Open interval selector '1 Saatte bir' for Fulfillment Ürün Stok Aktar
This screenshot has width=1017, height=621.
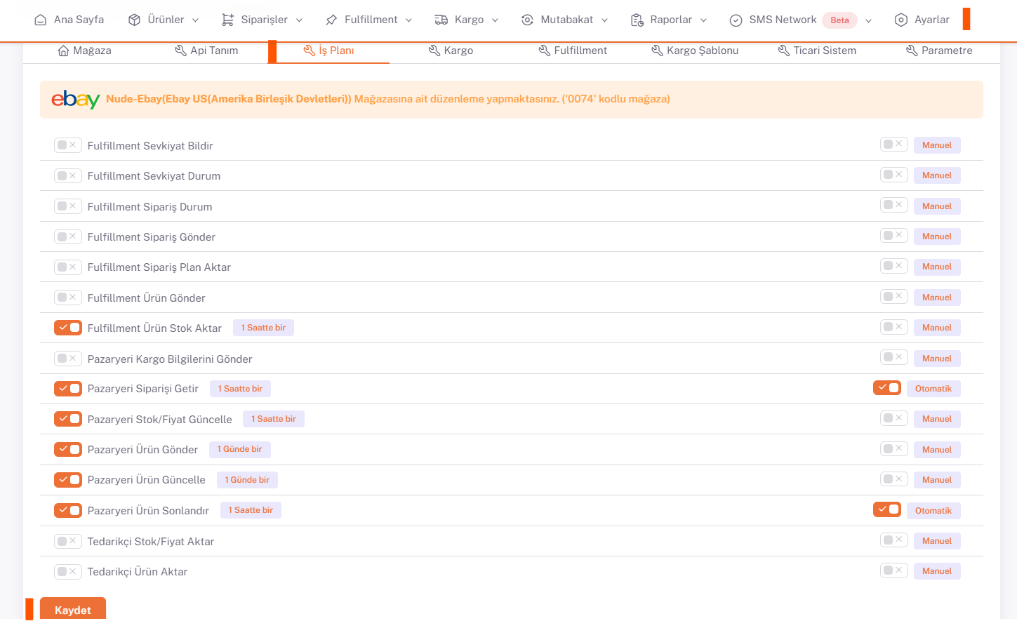point(263,328)
